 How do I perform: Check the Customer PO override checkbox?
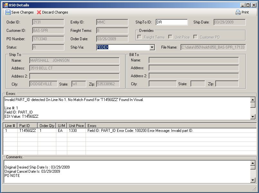(x=195, y=37)
